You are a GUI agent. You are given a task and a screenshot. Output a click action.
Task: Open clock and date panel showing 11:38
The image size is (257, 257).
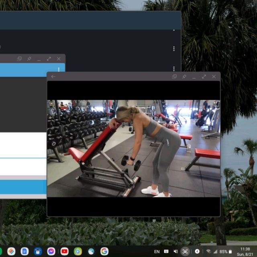click(245, 251)
